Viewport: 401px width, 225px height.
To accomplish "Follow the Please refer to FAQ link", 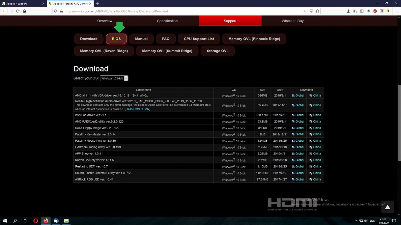I will 137,109.
